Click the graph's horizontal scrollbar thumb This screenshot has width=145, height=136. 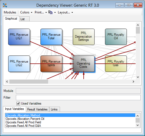point(29,82)
